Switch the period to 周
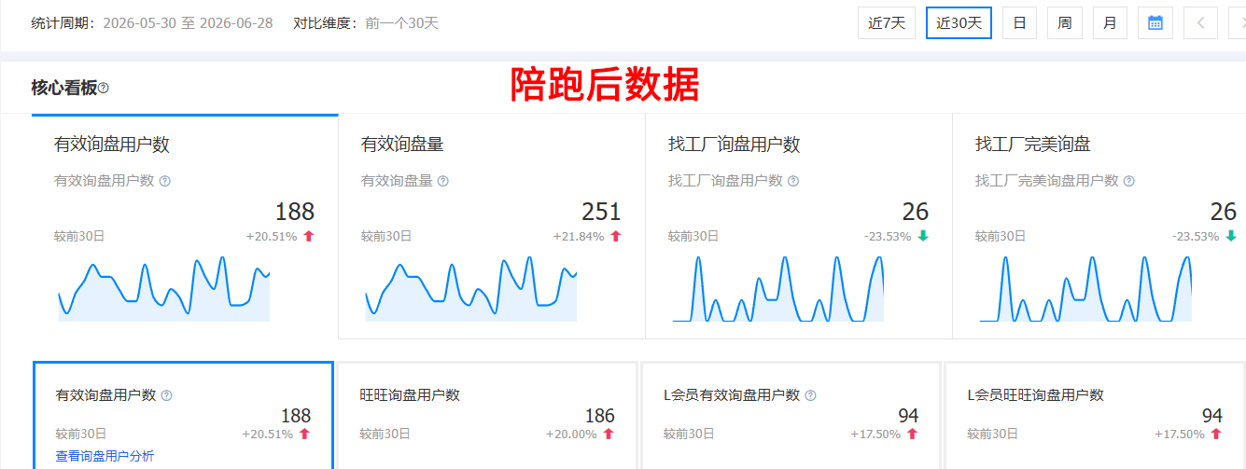The height and width of the screenshot is (469, 1246). click(x=1064, y=23)
